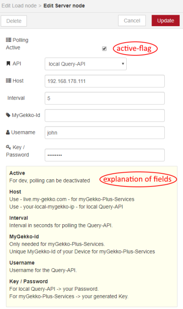Click the Interval input field
The height and width of the screenshot is (309, 183).
point(105,98)
